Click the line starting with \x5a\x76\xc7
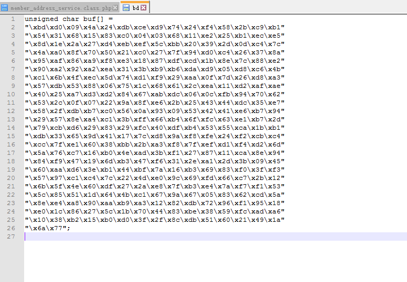This screenshot has height=282, width=407. tap(155, 153)
